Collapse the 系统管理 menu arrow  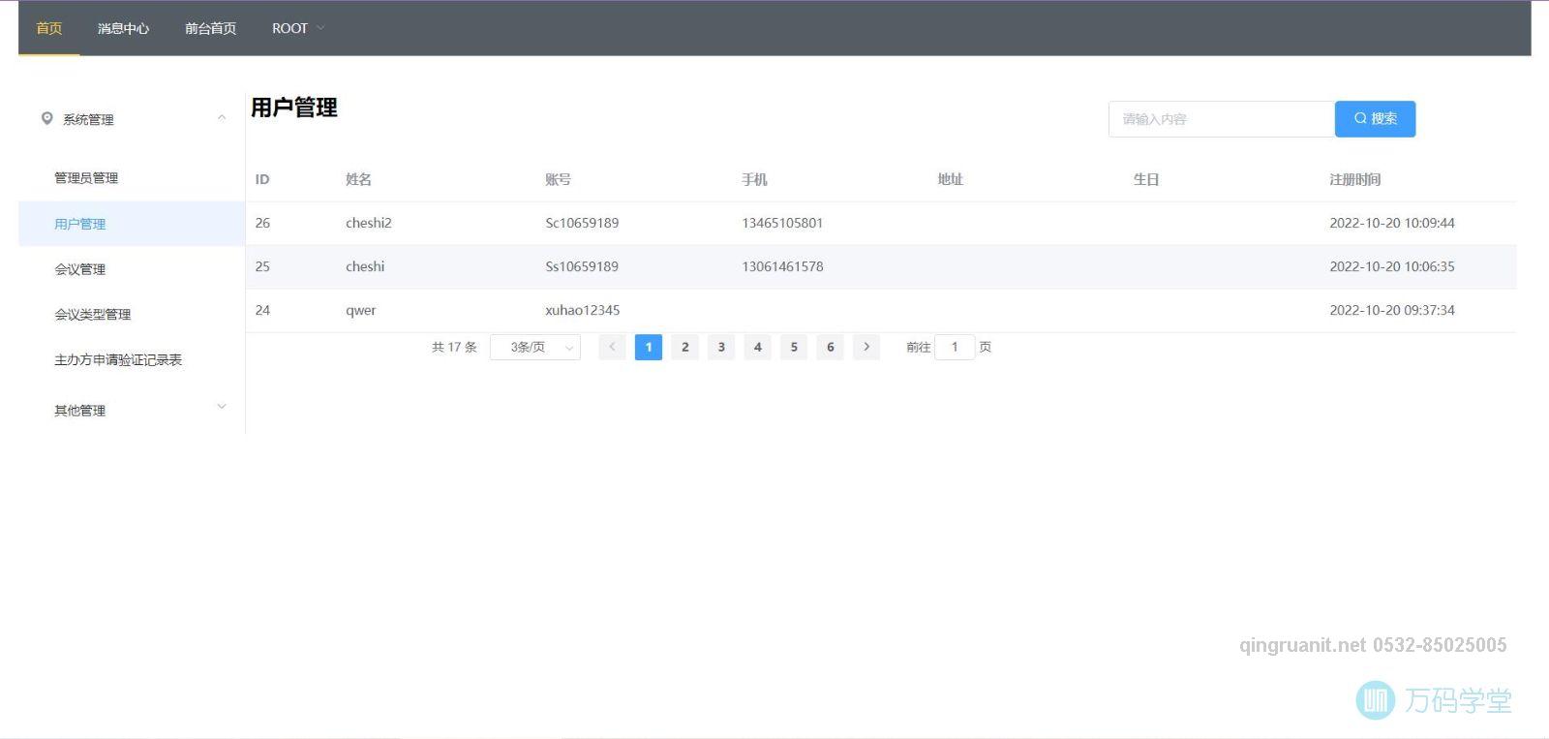pyautogui.click(x=222, y=118)
